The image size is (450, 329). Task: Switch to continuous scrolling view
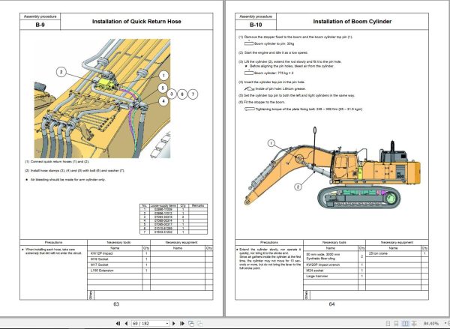(396, 323)
